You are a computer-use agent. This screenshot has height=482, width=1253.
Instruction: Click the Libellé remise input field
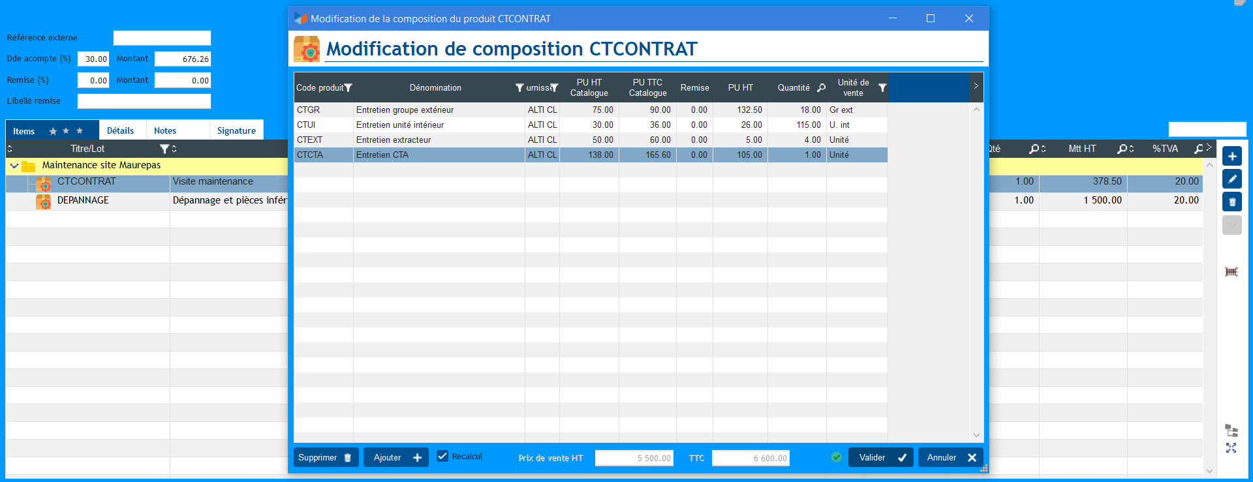click(144, 101)
